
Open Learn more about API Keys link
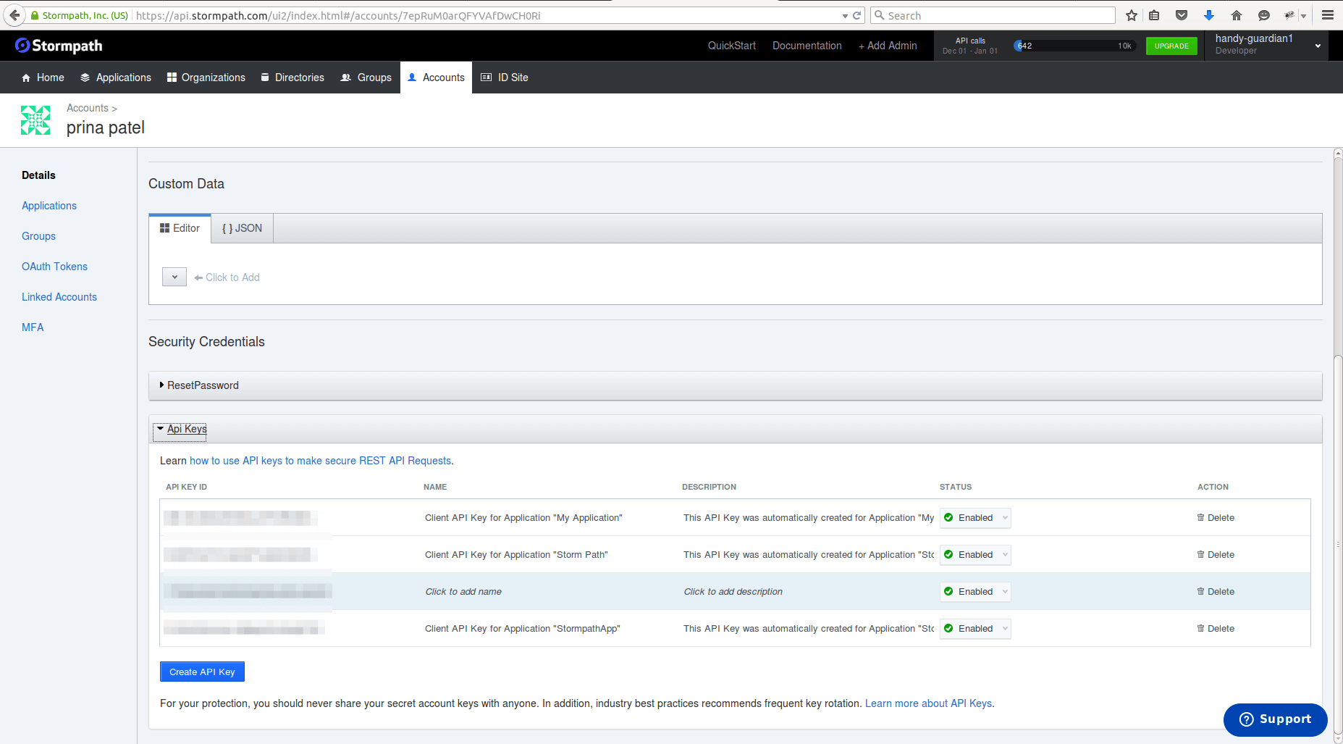coord(928,703)
